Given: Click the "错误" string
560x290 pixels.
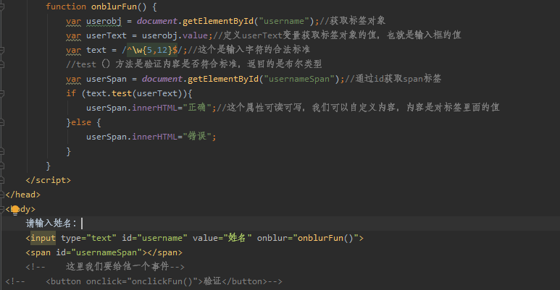Looking at the screenshot, I should pyautogui.click(x=197, y=137).
